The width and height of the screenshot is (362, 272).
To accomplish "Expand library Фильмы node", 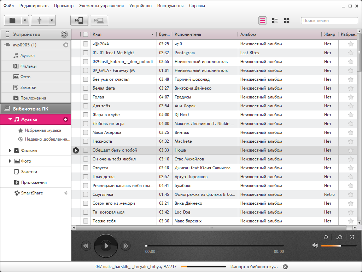I will click(10, 151).
